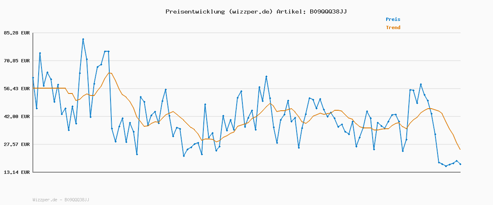Screen dimensions: 493x205
Task: Click the flat start of the orange trend line
Action: pyautogui.click(x=48, y=88)
